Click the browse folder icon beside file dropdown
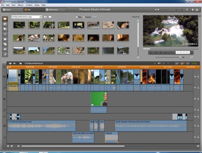The width and height of the screenshot is (202, 153). [x=50, y=16]
